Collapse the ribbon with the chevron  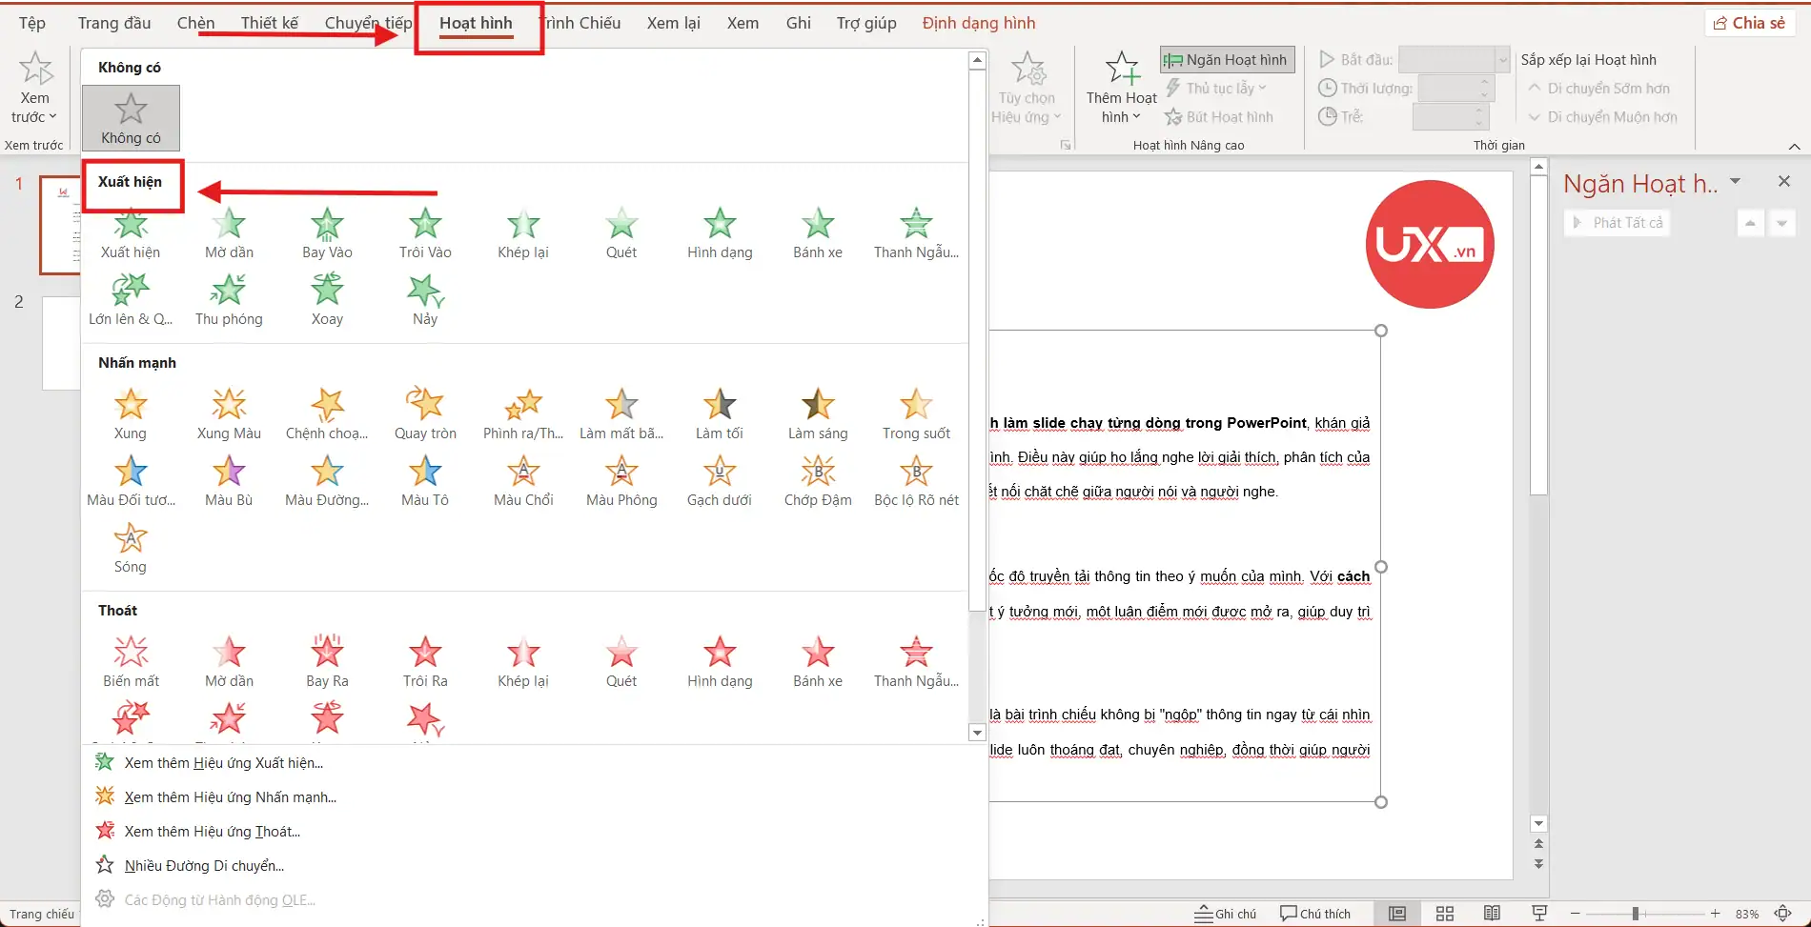pyautogui.click(x=1795, y=147)
